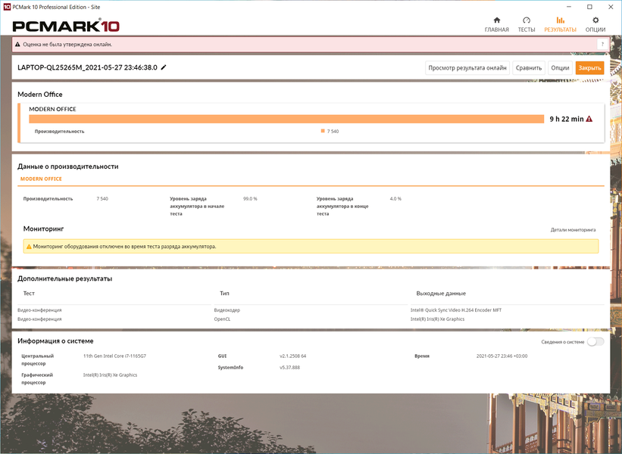Click the Опции button in the result header
Screen dimensions: 622x454
560,68
